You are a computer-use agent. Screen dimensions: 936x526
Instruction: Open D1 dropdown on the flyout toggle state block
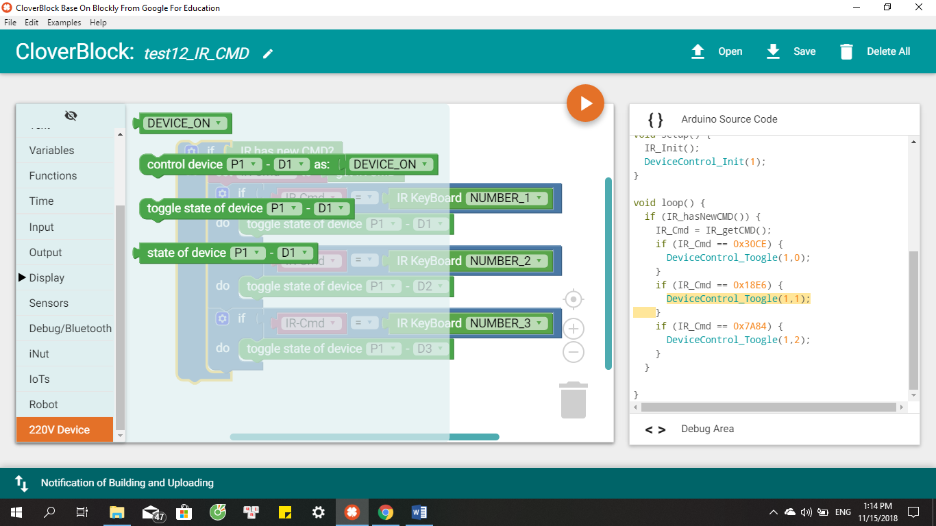coord(332,208)
